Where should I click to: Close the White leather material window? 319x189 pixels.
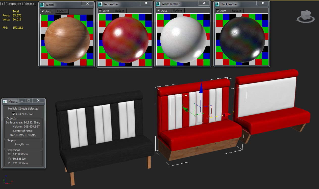204,3
